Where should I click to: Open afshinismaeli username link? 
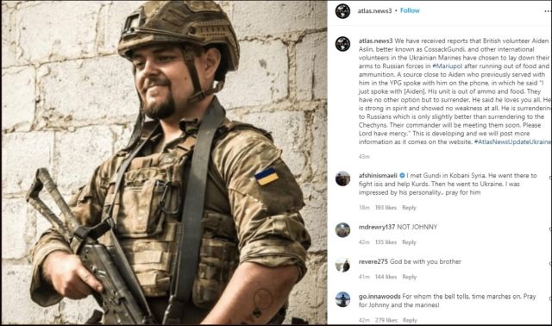pos(378,175)
